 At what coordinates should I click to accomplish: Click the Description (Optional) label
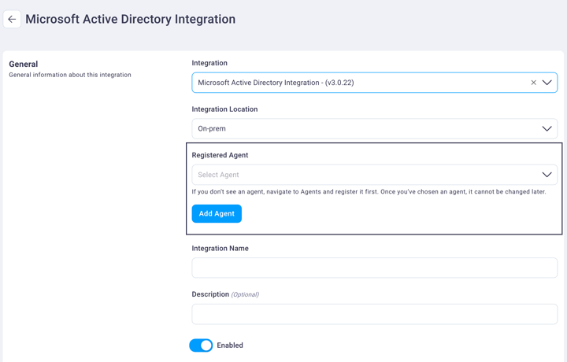pos(225,294)
